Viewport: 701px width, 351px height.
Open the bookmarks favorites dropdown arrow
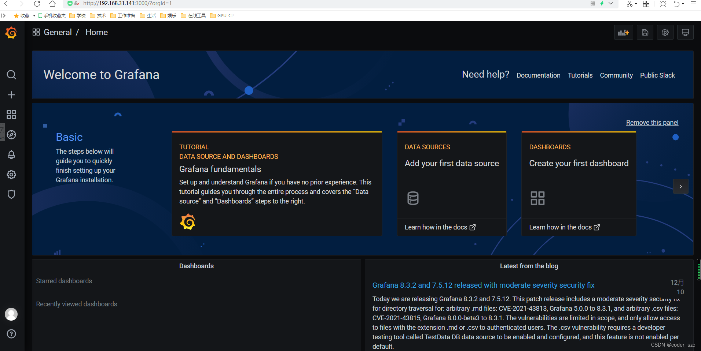(34, 16)
